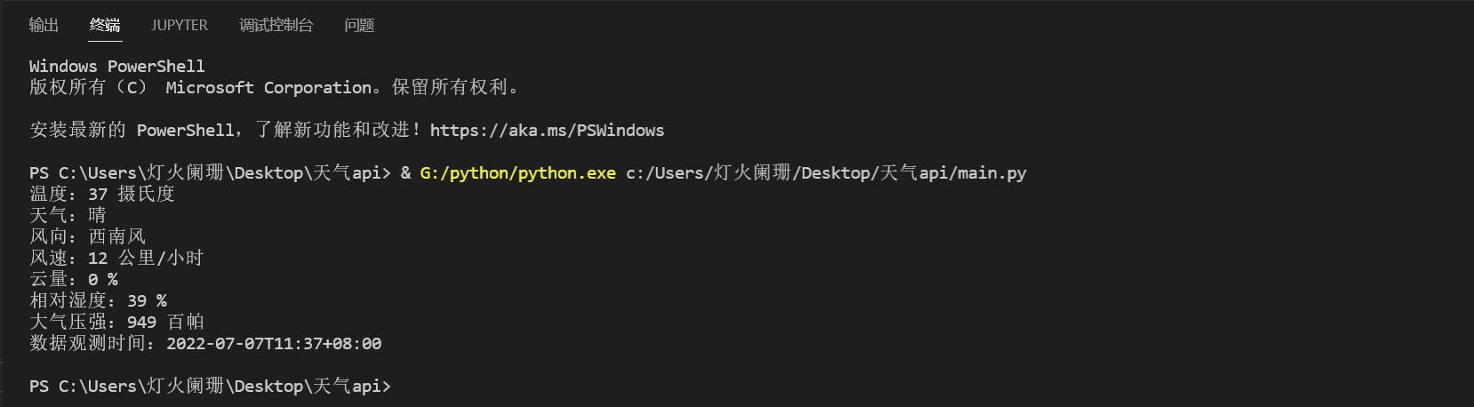Click the 2022-07-07T11:37+08:00 timestamp

(x=274, y=344)
